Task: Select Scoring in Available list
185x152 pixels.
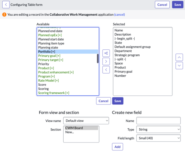Action: coord(68,89)
